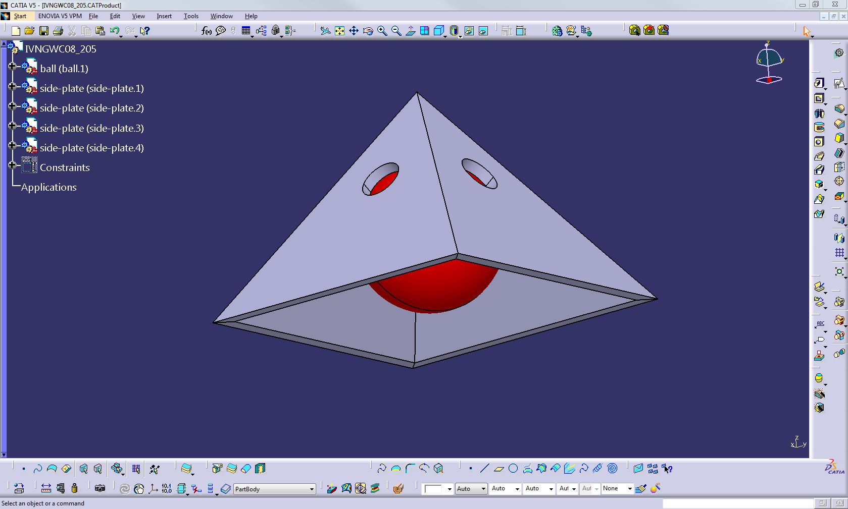Click the Fly mode airplane icon
The width and height of the screenshot is (848, 509).
pos(326,31)
